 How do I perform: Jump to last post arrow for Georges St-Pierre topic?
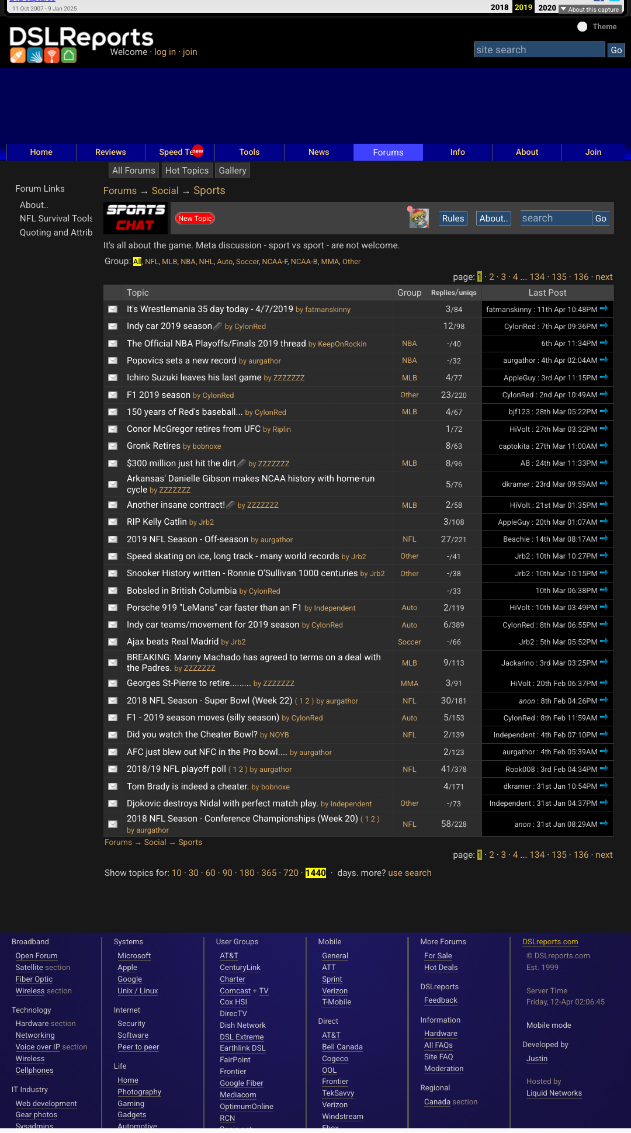tap(604, 682)
